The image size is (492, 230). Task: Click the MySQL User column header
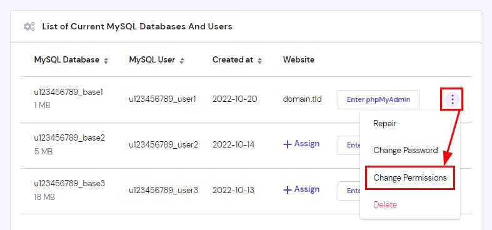click(152, 59)
